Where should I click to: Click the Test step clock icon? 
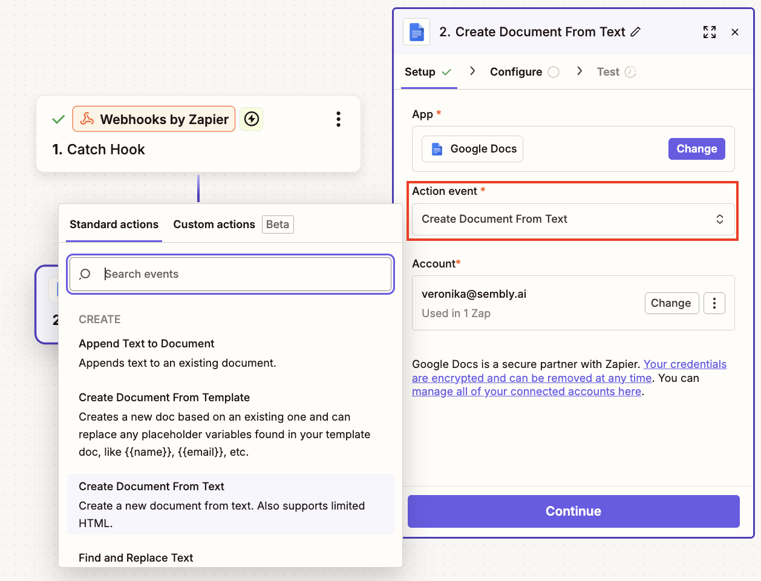pos(630,72)
